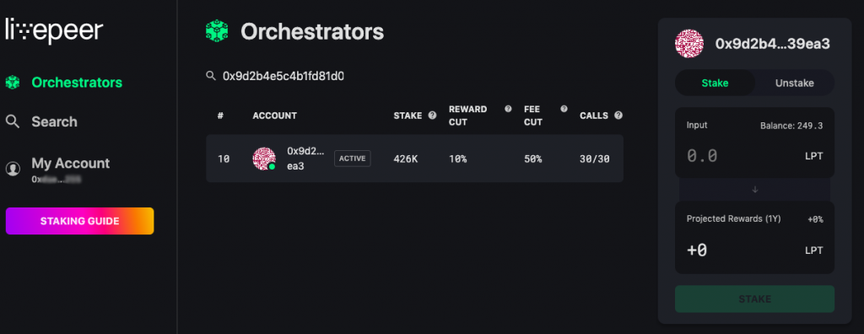Click the Reward Cut help icon
Image resolution: width=864 pixels, height=334 pixels.
coord(508,109)
